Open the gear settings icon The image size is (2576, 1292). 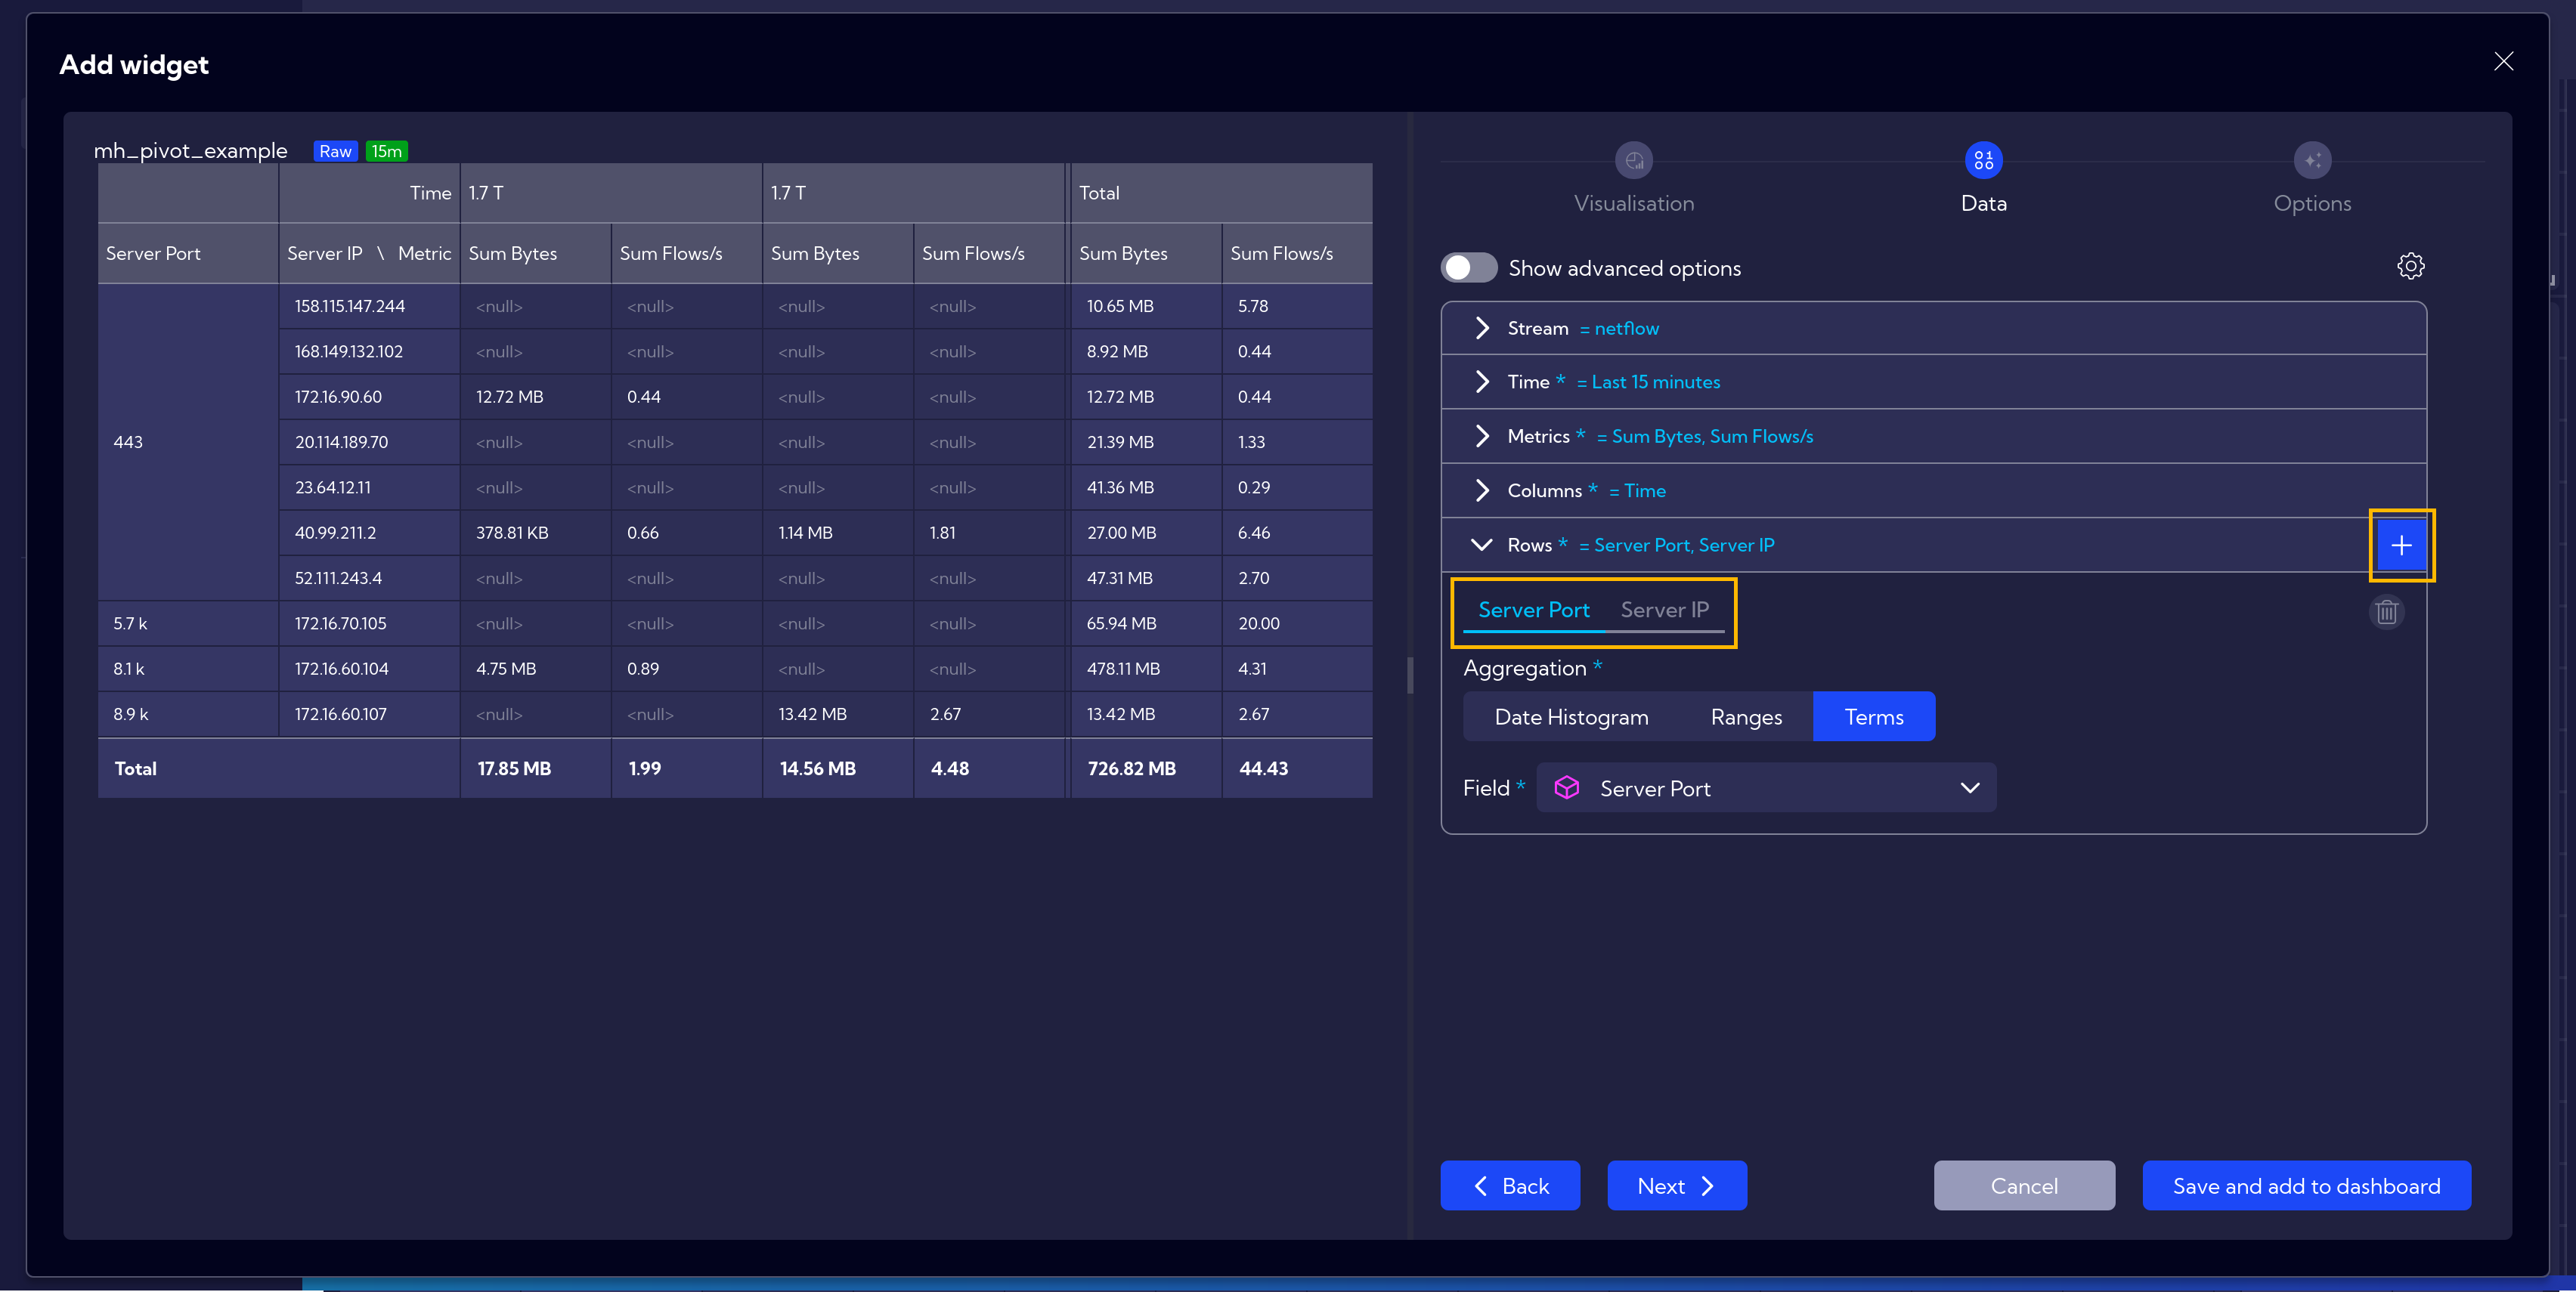coord(2410,266)
